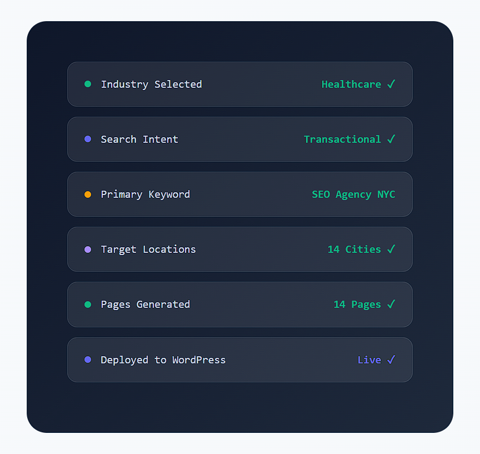Click the 14 Cities value
Viewport: 480px width, 454px height.
tap(354, 250)
